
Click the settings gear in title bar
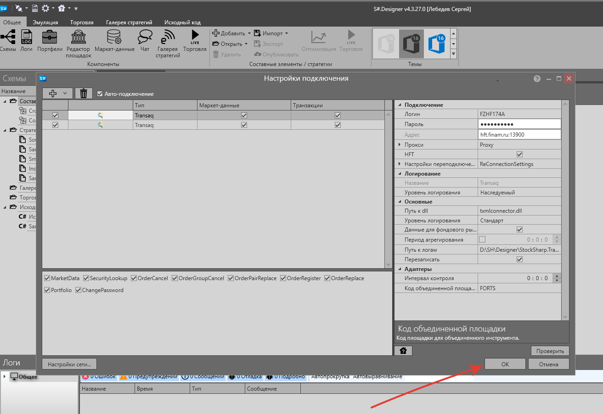[x=45, y=8]
